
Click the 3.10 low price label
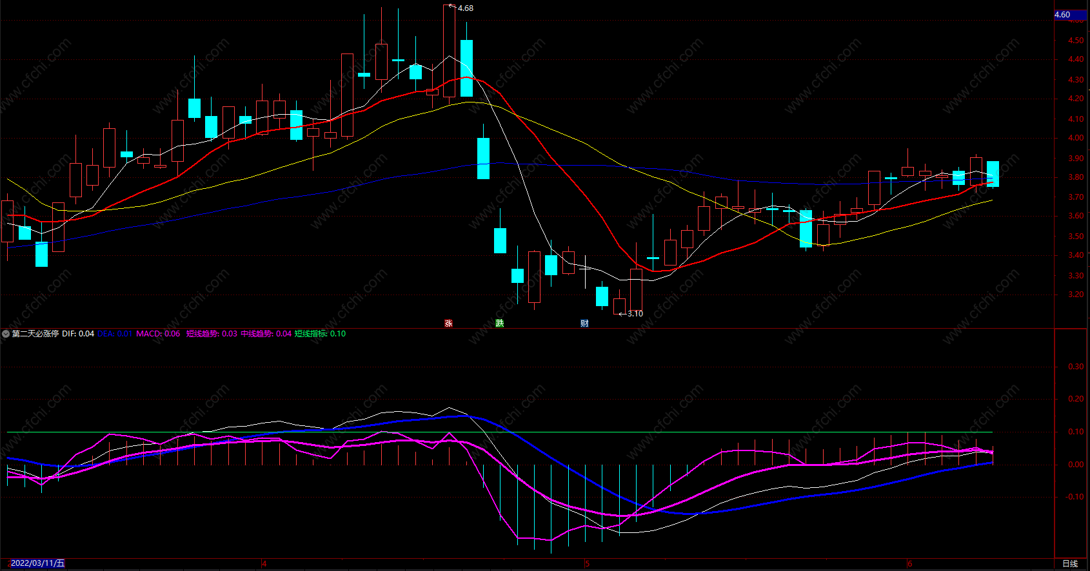coord(635,314)
